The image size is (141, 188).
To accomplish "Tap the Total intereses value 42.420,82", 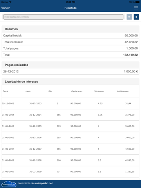I will pos(131,42).
